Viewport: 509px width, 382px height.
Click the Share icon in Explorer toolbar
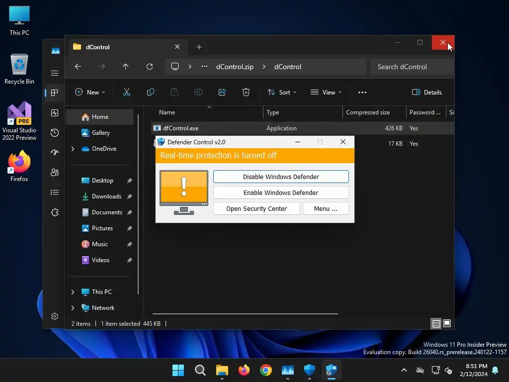[222, 92]
